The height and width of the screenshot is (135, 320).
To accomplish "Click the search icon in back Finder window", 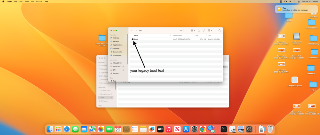I will coord(226,58).
